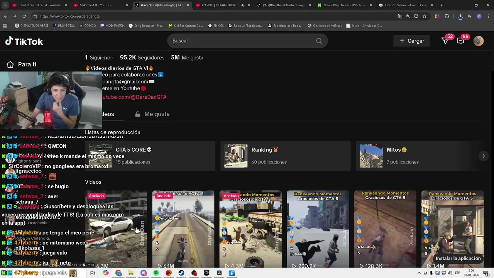Image resolution: width=494 pixels, height=278 pixels.
Task: Open Spotify from the taskbar
Action: tap(156, 273)
